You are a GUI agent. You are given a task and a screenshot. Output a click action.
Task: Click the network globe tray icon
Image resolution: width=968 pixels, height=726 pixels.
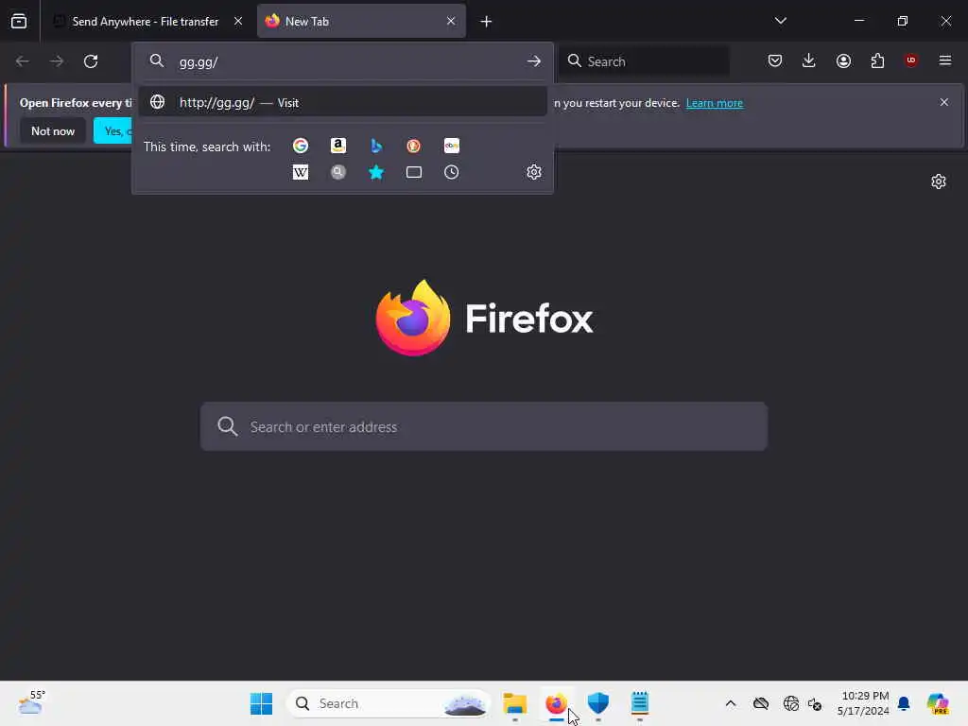point(791,703)
